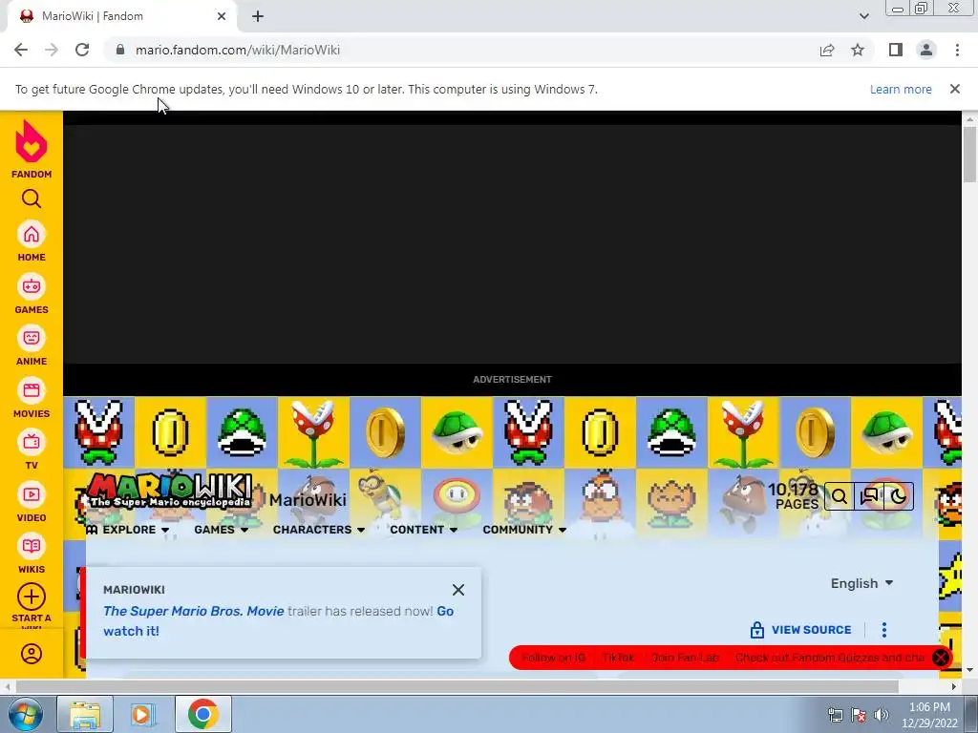The image size is (978, 733).
Task: Open Windows Explorer from taskbar
Action: click(85, 714)
